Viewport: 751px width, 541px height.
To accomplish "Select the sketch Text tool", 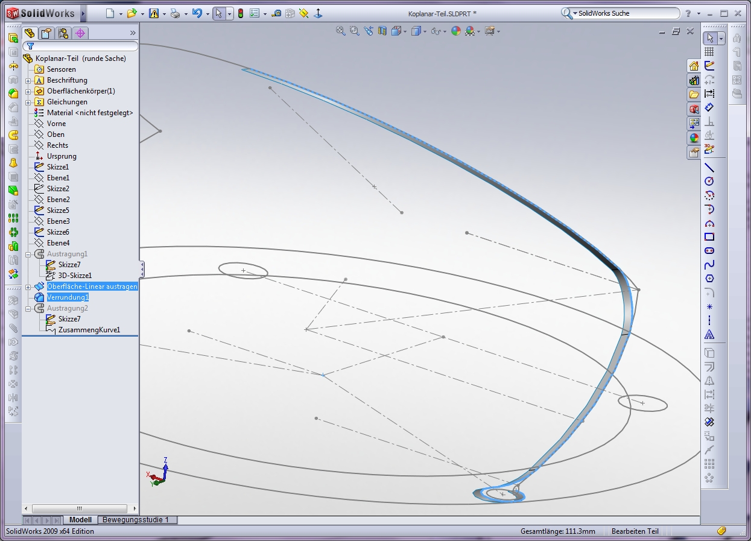I will click(709, 335).
